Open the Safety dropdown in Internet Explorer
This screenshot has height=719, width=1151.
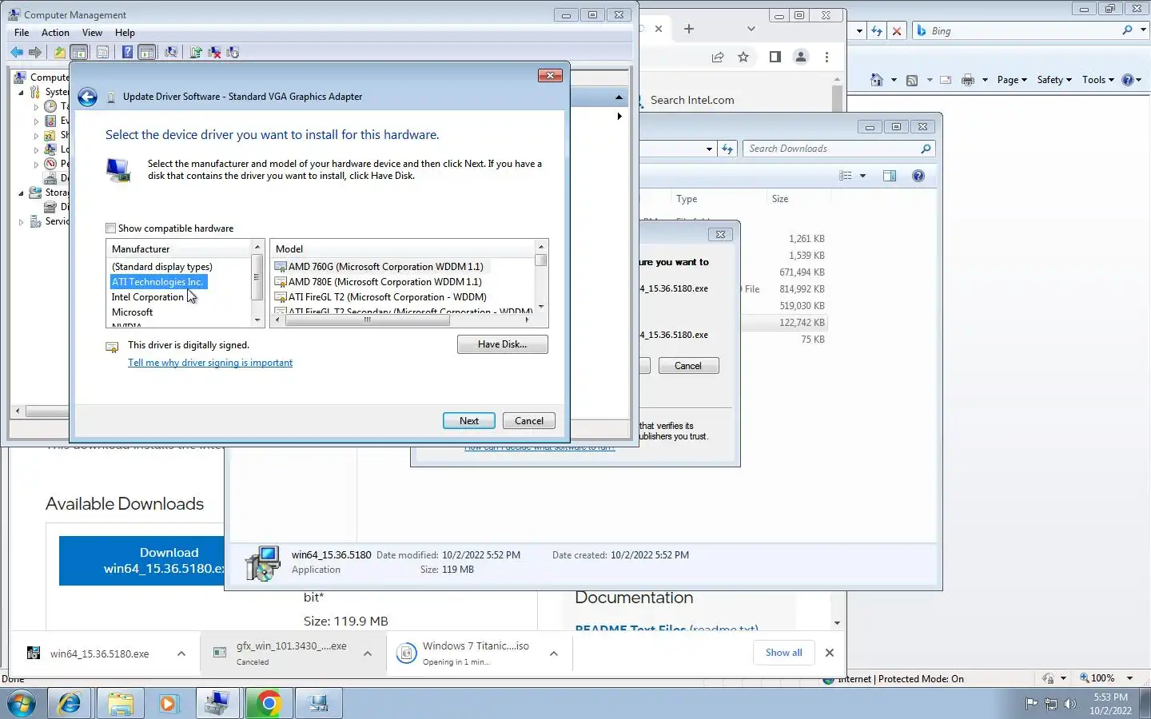[1054, 80]
